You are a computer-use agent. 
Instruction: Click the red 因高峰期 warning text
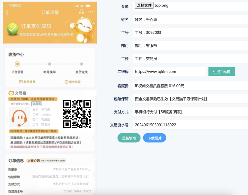click(42, 147)
